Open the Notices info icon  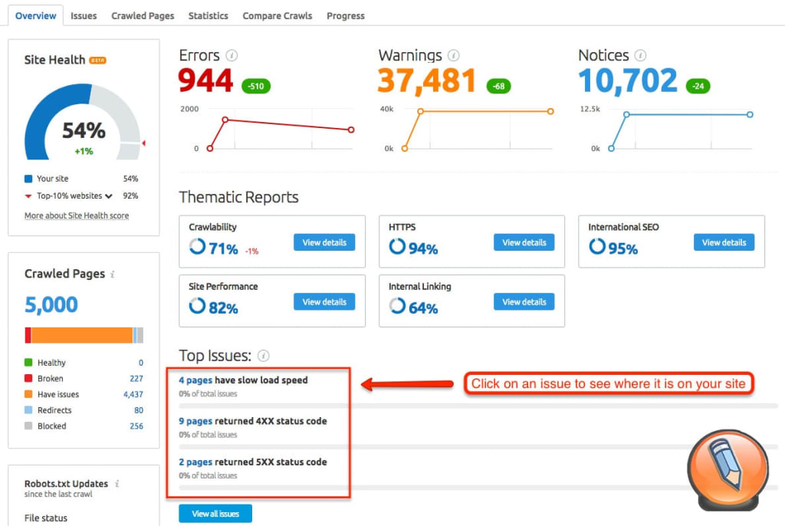point(641,55)
